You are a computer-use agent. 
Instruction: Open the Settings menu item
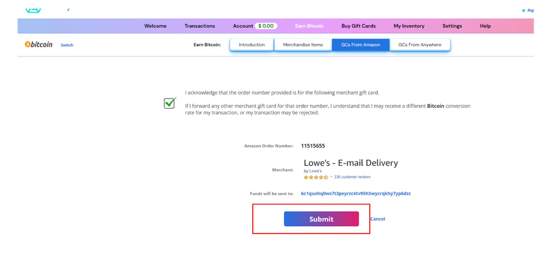tap(452, 26)
